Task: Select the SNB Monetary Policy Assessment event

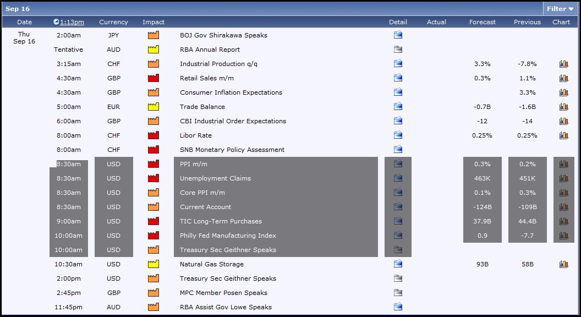Action: 232,150
